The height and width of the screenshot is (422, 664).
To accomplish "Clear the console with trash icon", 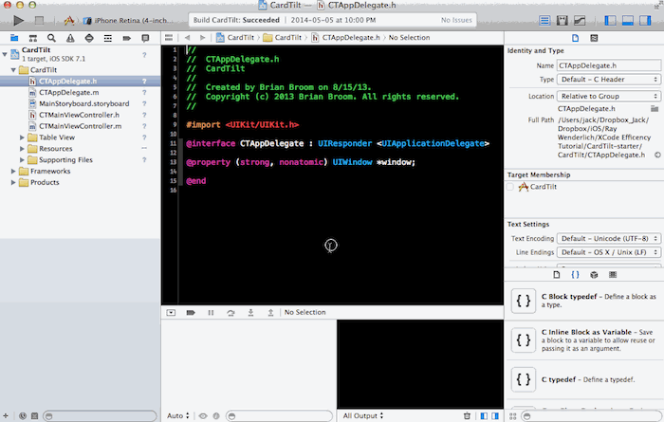I will [x=467, y=415].
